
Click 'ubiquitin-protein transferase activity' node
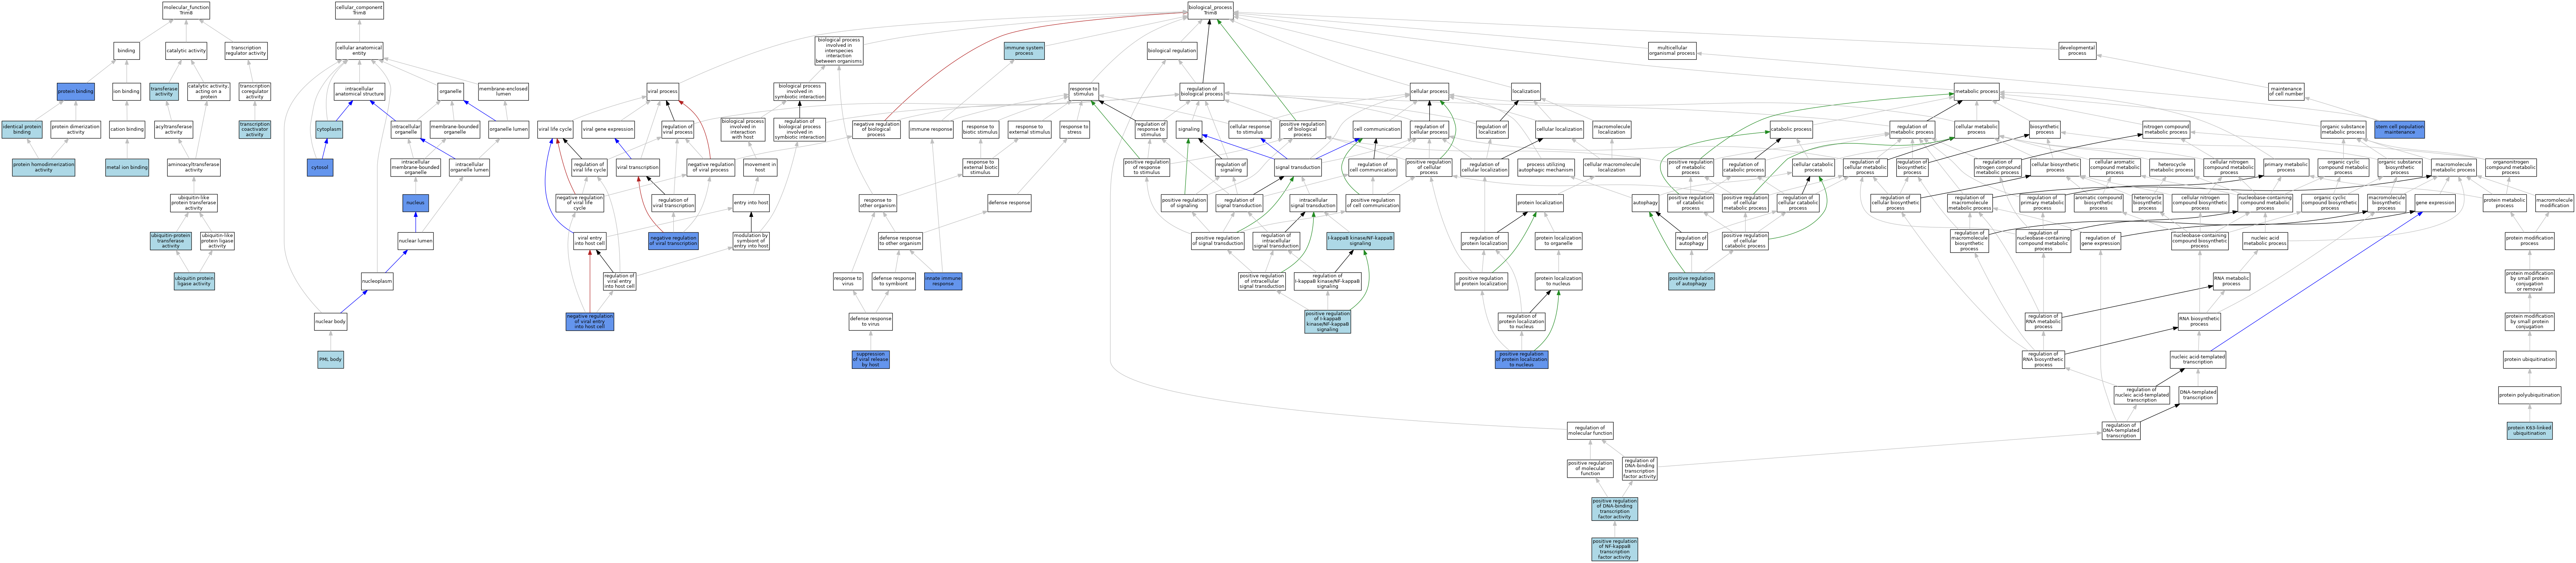pyautogui.click(x=171, y=241)
